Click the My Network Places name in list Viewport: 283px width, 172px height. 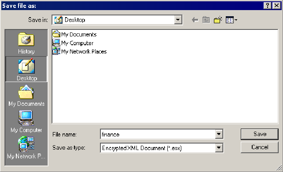click(x=84, y=52)
